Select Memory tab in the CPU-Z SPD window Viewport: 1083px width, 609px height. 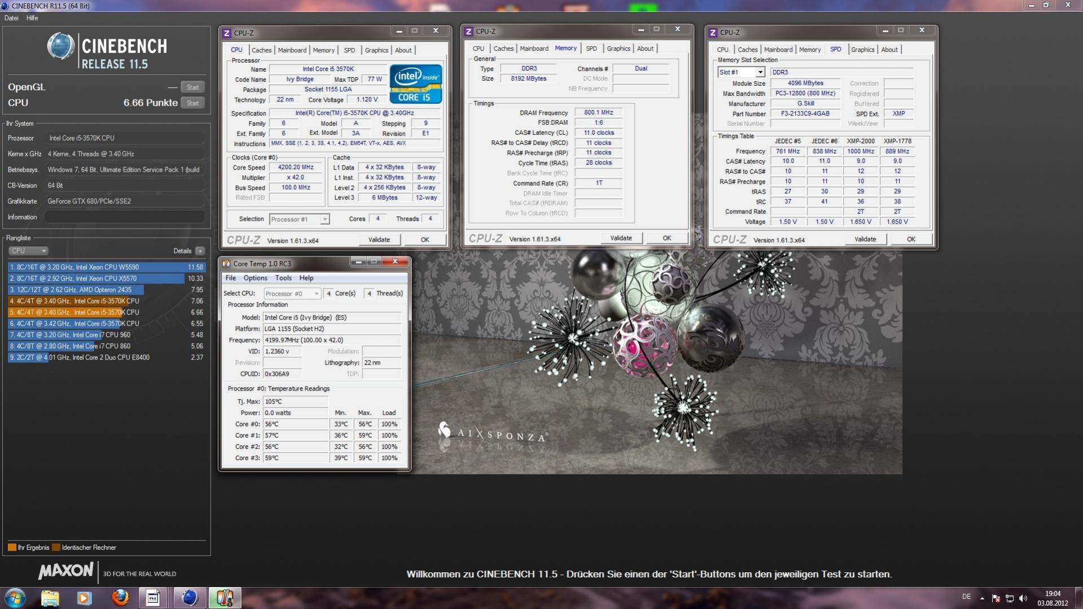pos(810,50)
